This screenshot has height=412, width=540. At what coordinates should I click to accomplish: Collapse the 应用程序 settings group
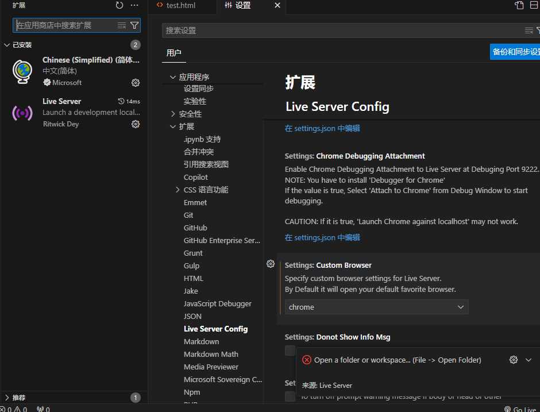173,77
